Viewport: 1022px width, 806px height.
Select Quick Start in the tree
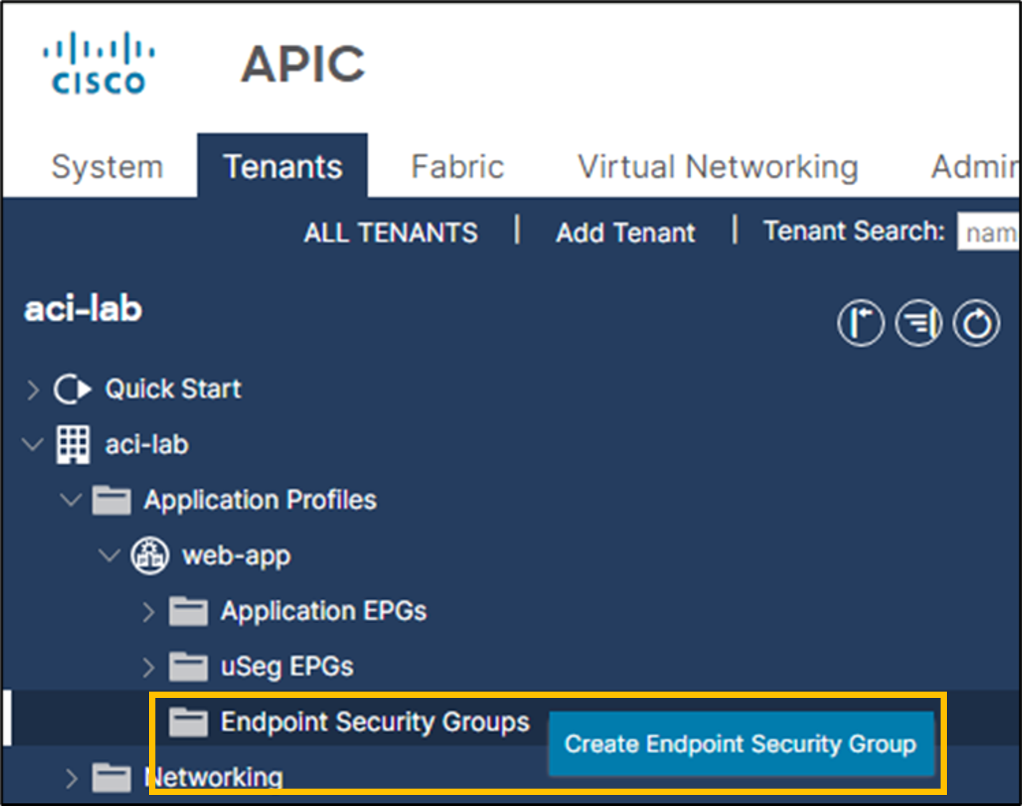[173, 389]
